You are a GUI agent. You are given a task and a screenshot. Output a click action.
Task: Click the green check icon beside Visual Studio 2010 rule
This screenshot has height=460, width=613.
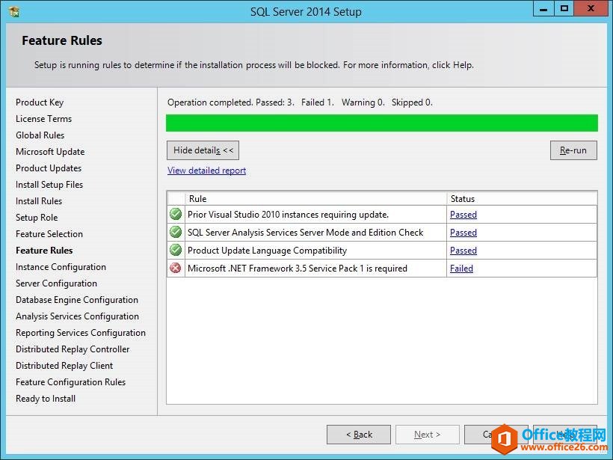176,214
